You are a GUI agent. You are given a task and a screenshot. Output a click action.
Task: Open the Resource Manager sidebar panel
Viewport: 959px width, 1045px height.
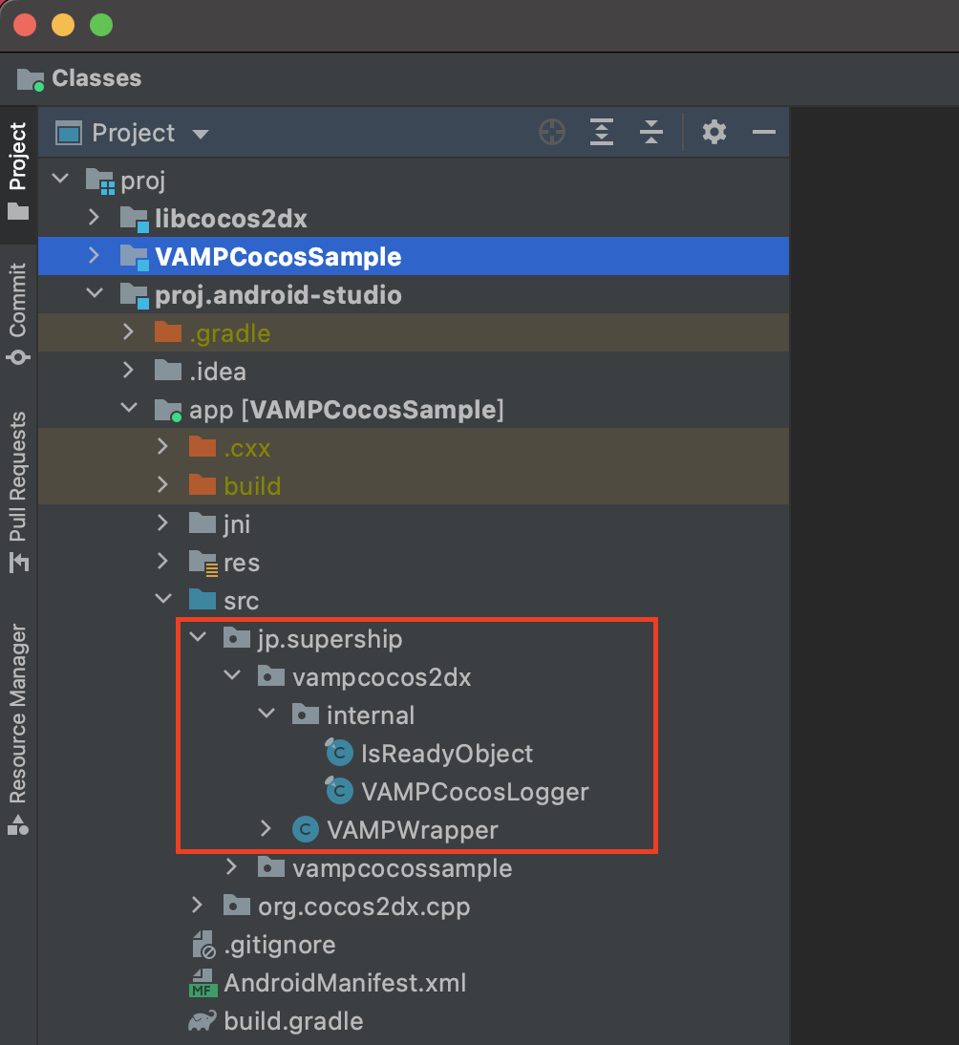tap(19, 718)
